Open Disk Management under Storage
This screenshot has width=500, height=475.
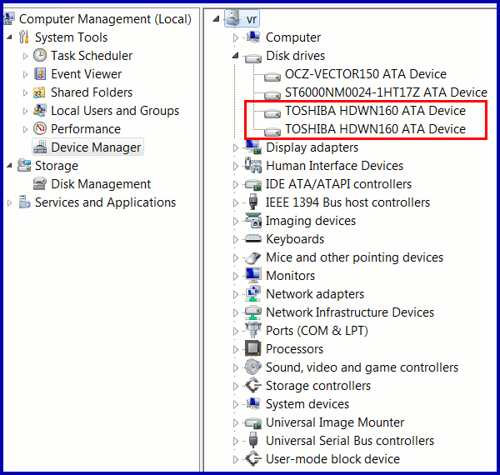click(x=100, y=184)
